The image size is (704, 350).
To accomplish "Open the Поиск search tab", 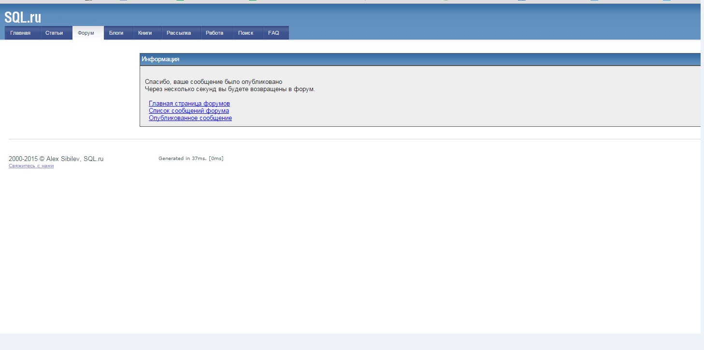I will point(245,33).
